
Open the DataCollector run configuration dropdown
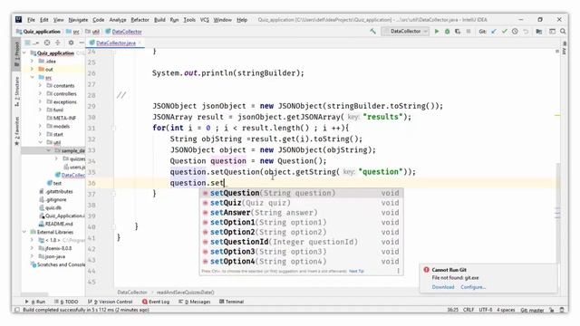(x=405, y=32)
